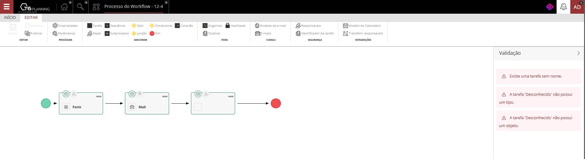Open Modelo do Calendário
Image resolution: width=585 pixels, height=159 pixels.
[x=362, y=26]
